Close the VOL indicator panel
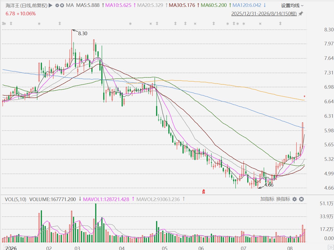Viewport: 334px width, 250px height. 302,199
